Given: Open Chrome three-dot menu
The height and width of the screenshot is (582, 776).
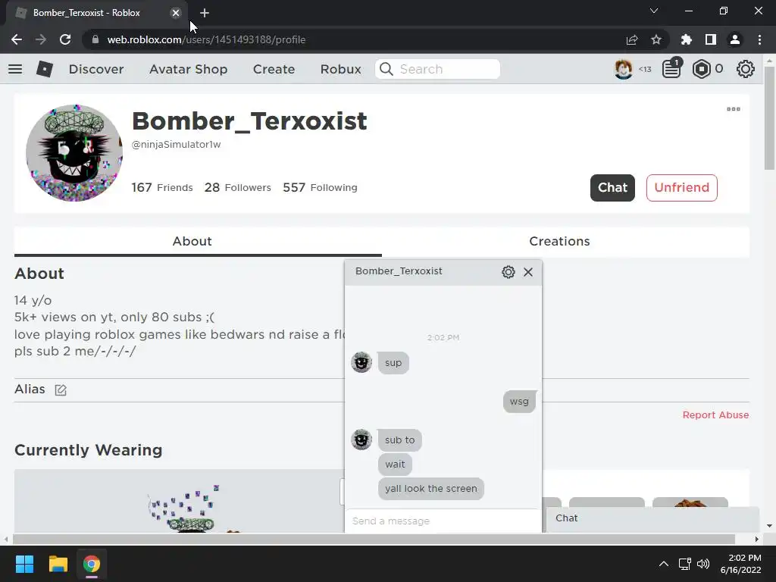Looking at the screenshot, I should [x=759, y=39].
